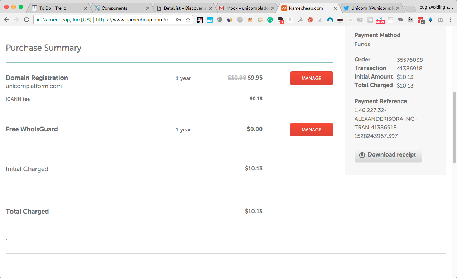Click the bookmark star icon in address bar

188,20
